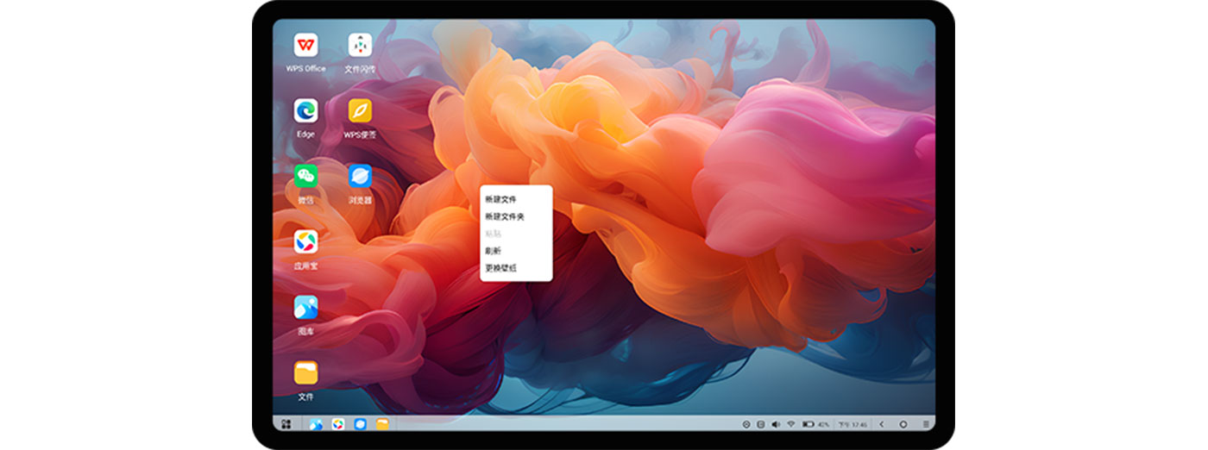Open the WPS Office desktop icon

coord(305,45)
